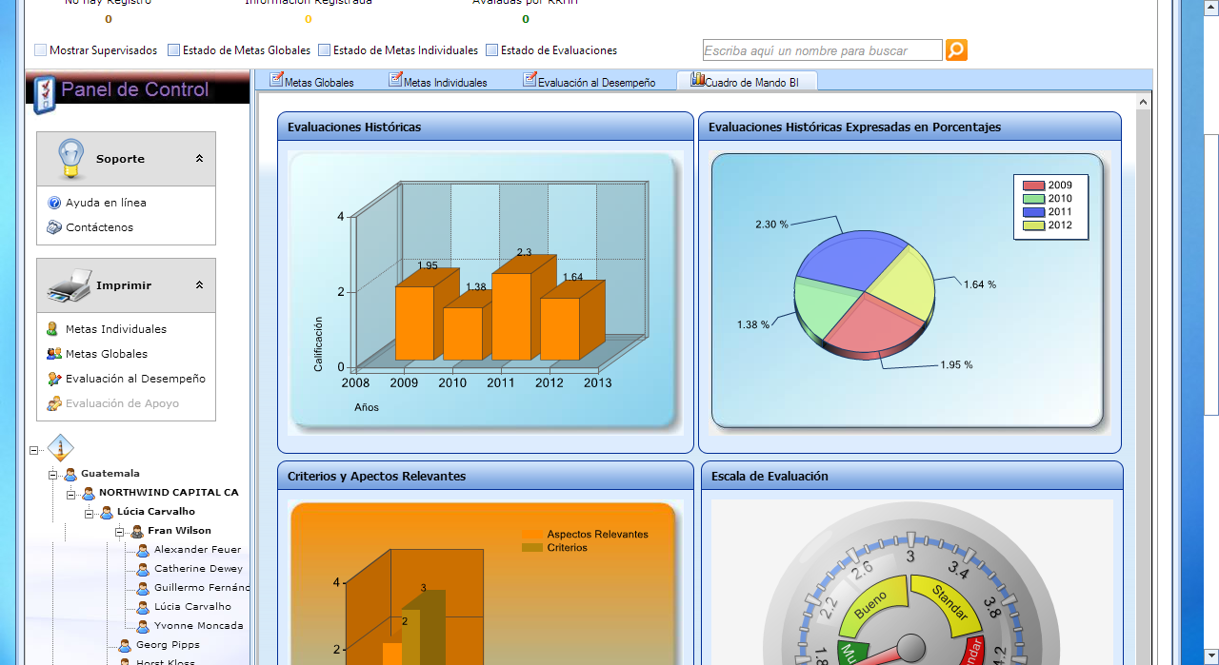Collapse the Soporte panel chevron
The image size is (1219, 665).
click(199, 159)
